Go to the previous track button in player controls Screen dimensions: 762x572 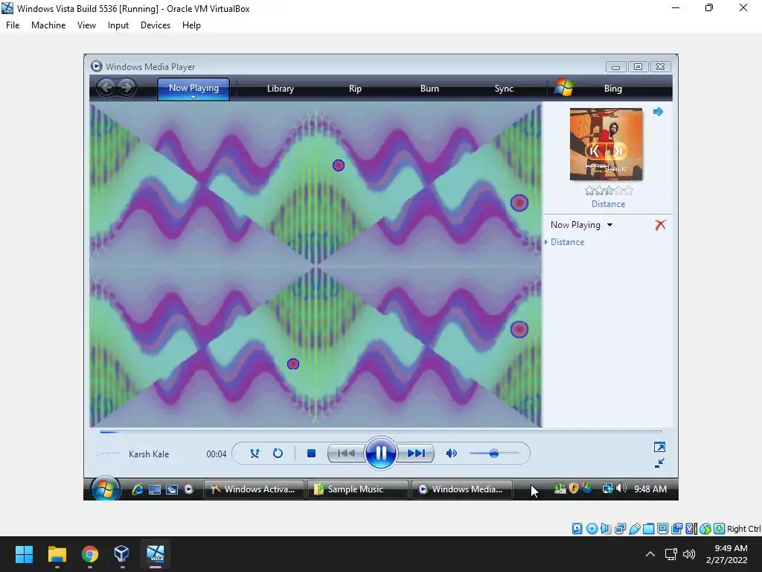(x=346, y=454)
